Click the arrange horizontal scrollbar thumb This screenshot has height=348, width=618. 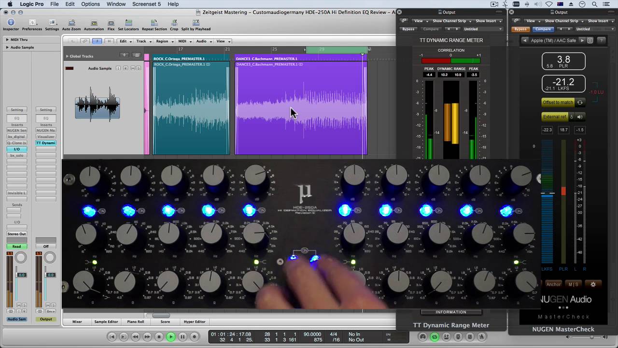161,315
